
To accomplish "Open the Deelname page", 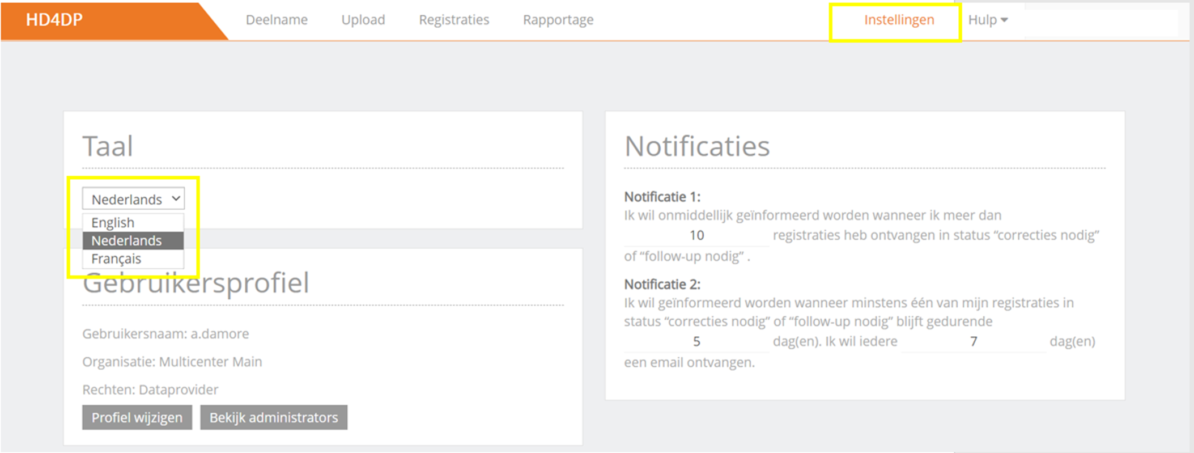I will [277, 20].
